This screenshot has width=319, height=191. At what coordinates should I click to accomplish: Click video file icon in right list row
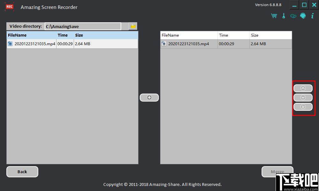[164, 44]
